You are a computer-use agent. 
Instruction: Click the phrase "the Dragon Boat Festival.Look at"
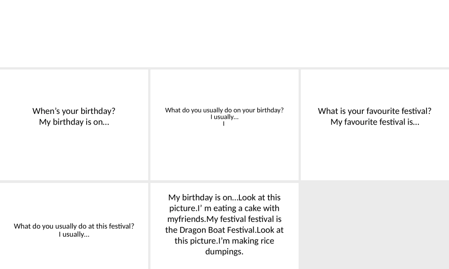[224, 230]
